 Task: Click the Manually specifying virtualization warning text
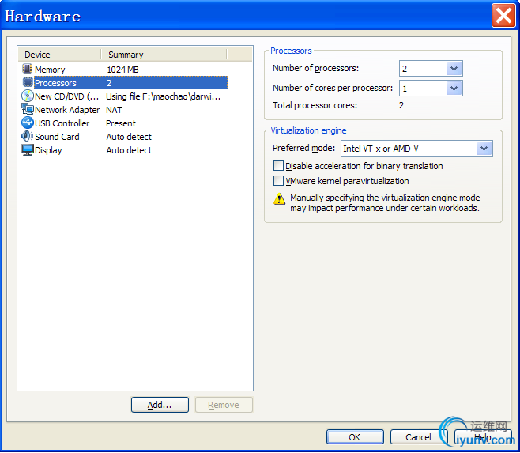click(385, 202)
